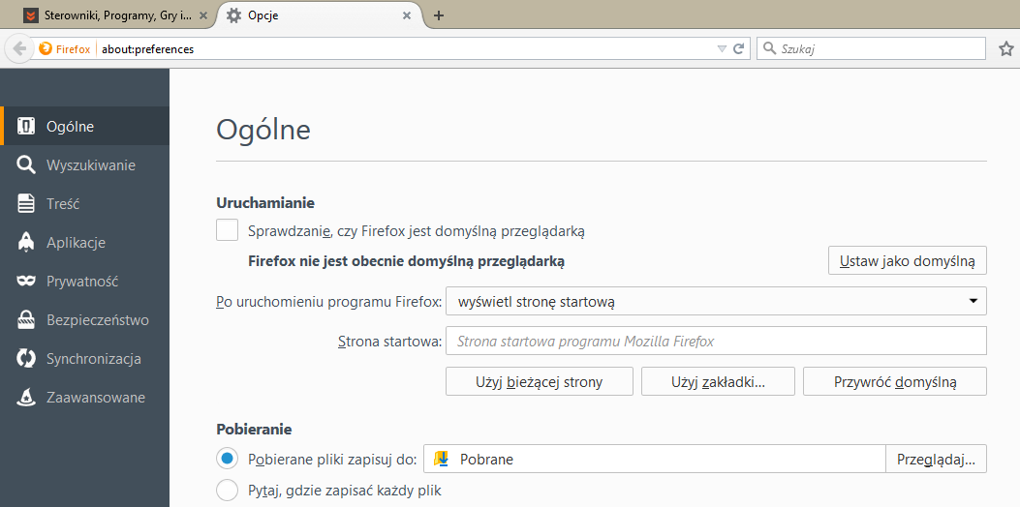Click the Przywróć domyślną button
Screen dimensions: 1020x507
click(x=895, y=381)
